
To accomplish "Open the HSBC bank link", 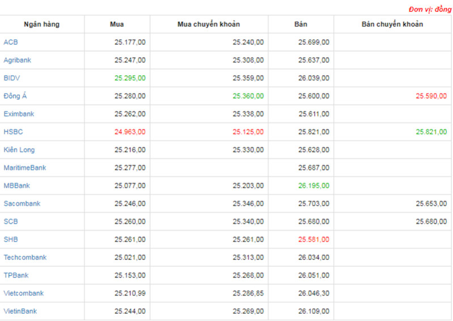I will (x=13, y=132).
